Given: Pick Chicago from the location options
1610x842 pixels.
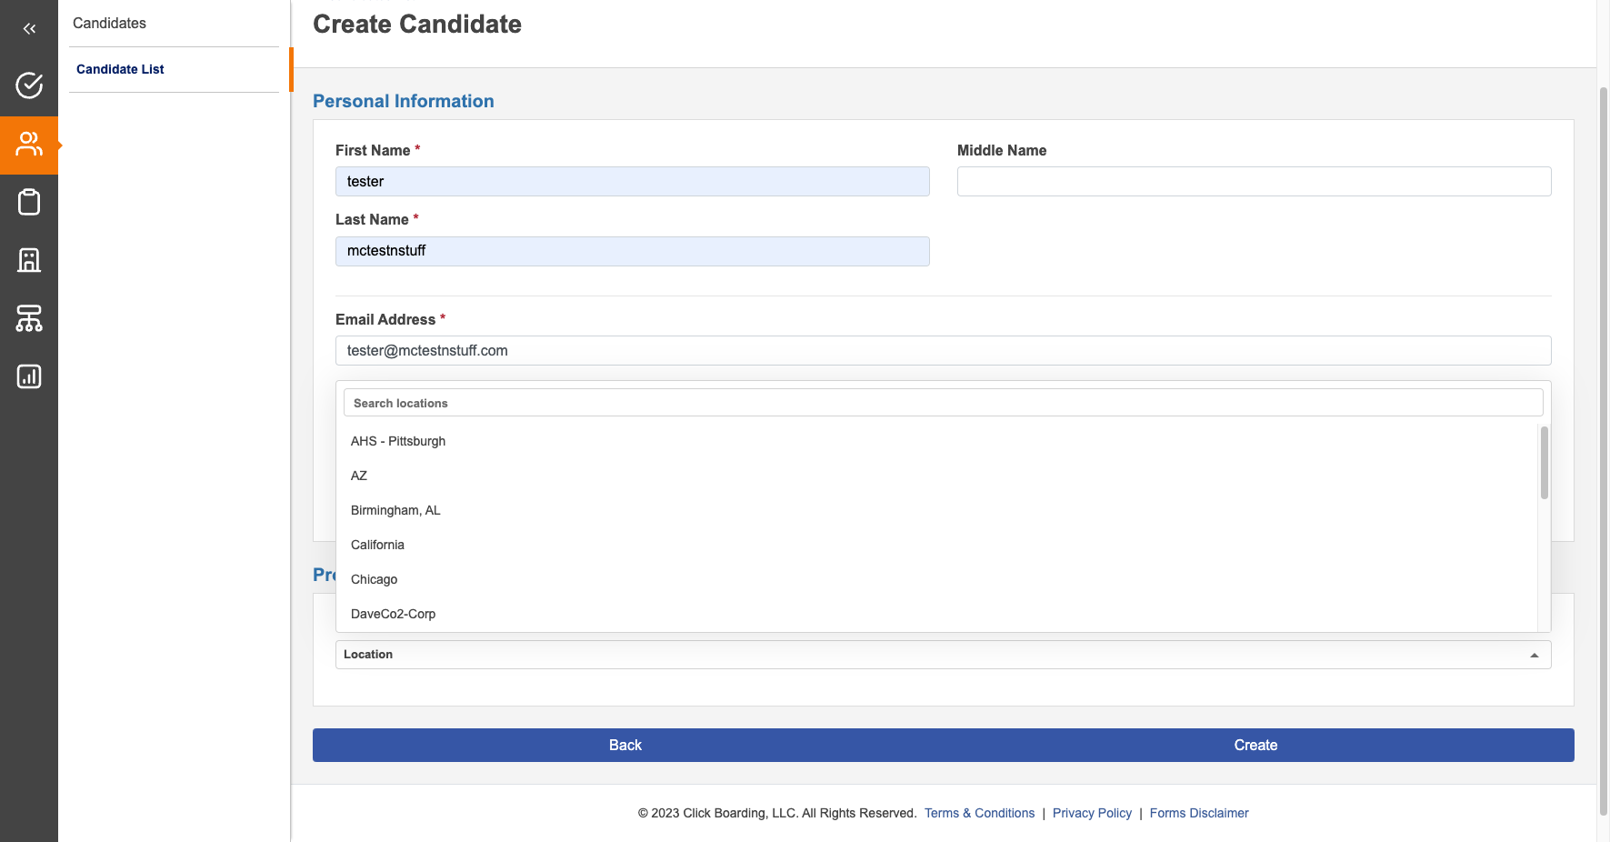Looking at the screenshot, I should [374, 579].
